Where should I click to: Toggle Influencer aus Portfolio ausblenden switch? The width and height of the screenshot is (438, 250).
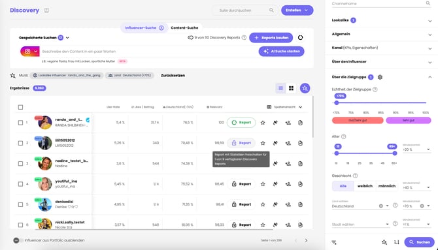[x=18, y=240]
